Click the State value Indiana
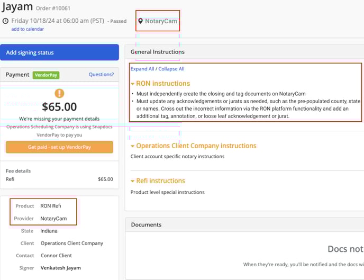 (x=49, y=231)
